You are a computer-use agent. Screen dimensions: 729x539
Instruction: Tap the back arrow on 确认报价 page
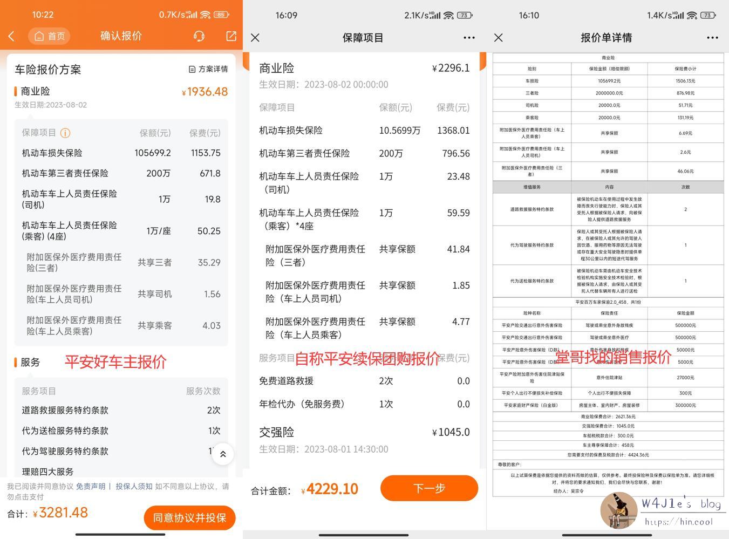11,36
